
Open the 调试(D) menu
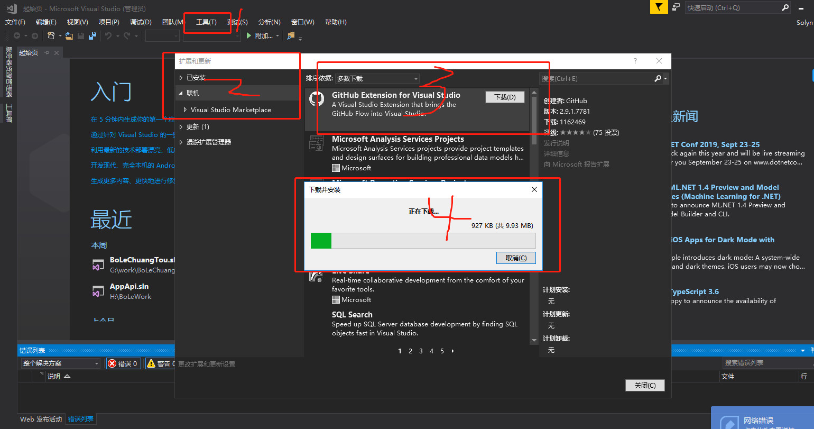pyautogui.click(x=141, y=22)
